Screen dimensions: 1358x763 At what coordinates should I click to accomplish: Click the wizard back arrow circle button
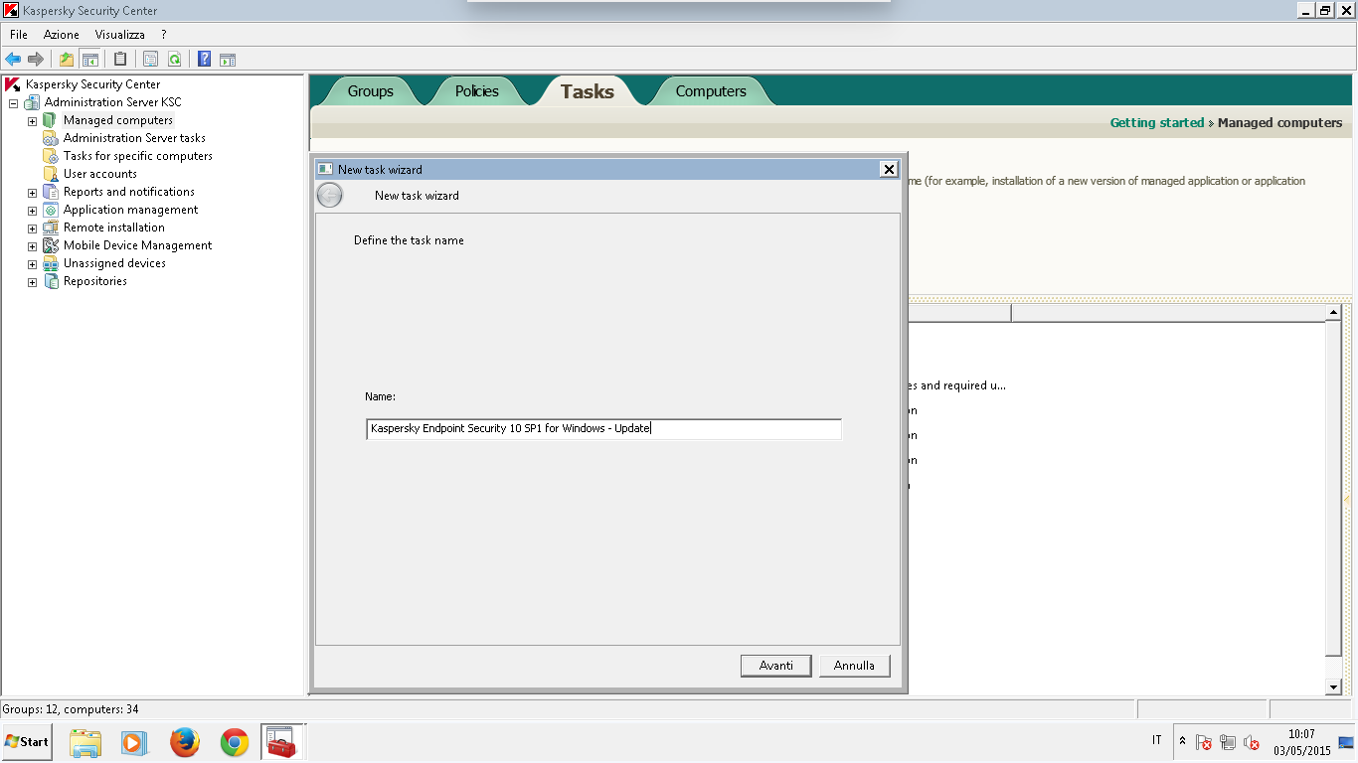click(x=330, y=196)
